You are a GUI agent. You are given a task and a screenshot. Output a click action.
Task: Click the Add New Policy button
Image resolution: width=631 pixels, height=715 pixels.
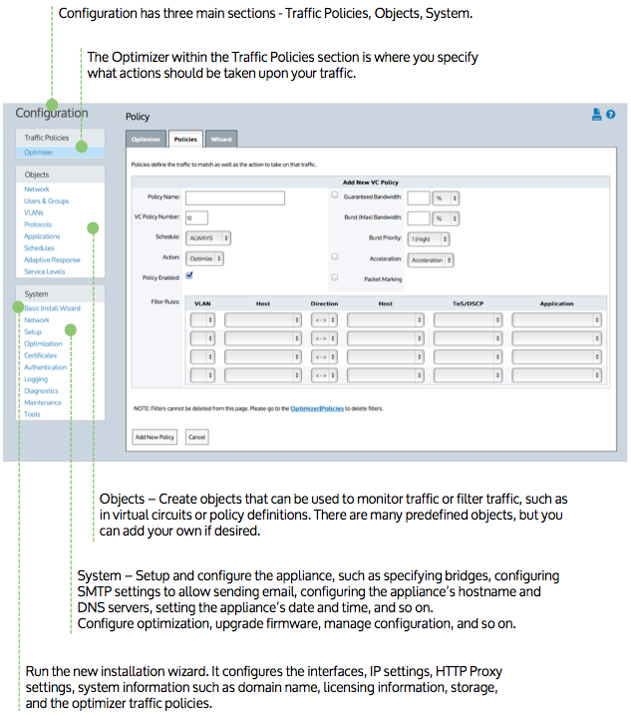pyautogui.click(x=155, y=437)
